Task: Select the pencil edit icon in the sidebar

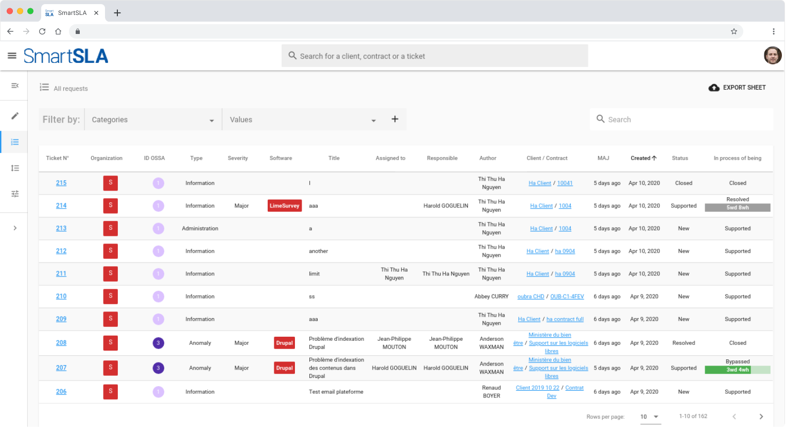Action: [14, 114]
